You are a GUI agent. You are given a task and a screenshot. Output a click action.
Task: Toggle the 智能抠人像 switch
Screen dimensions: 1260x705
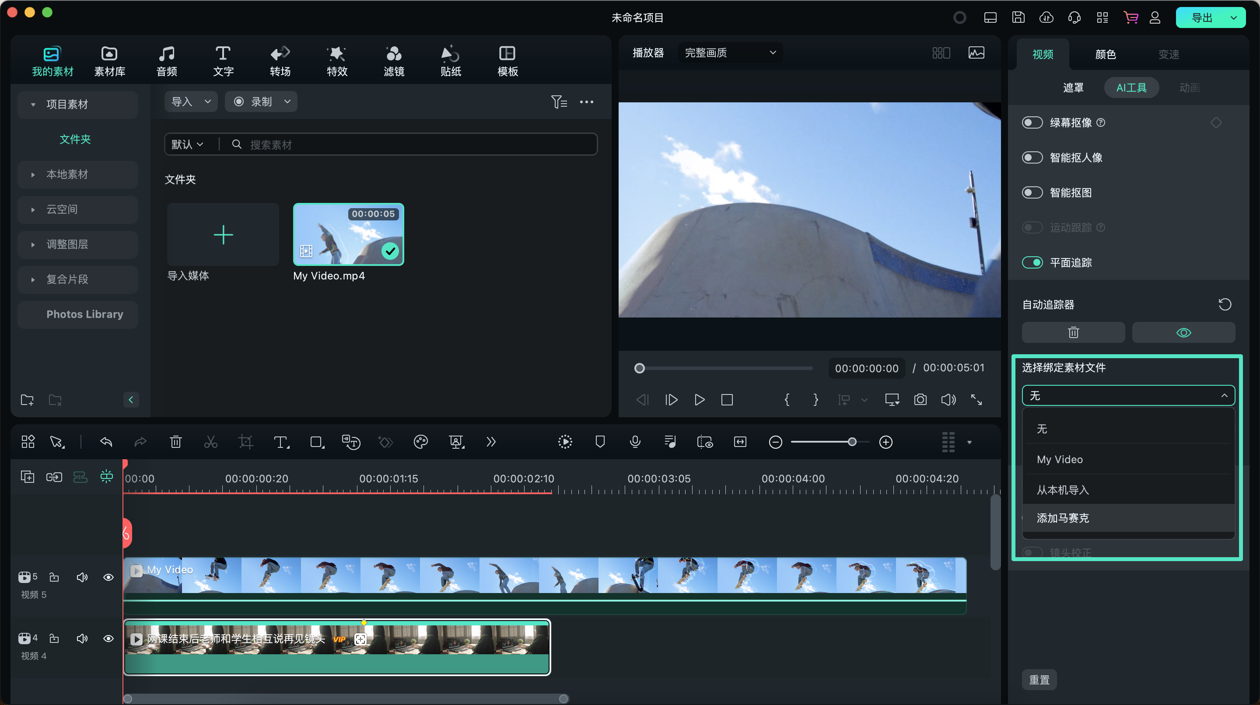1032,157
